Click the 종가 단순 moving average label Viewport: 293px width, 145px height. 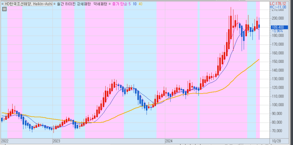(x=119, y=4)
